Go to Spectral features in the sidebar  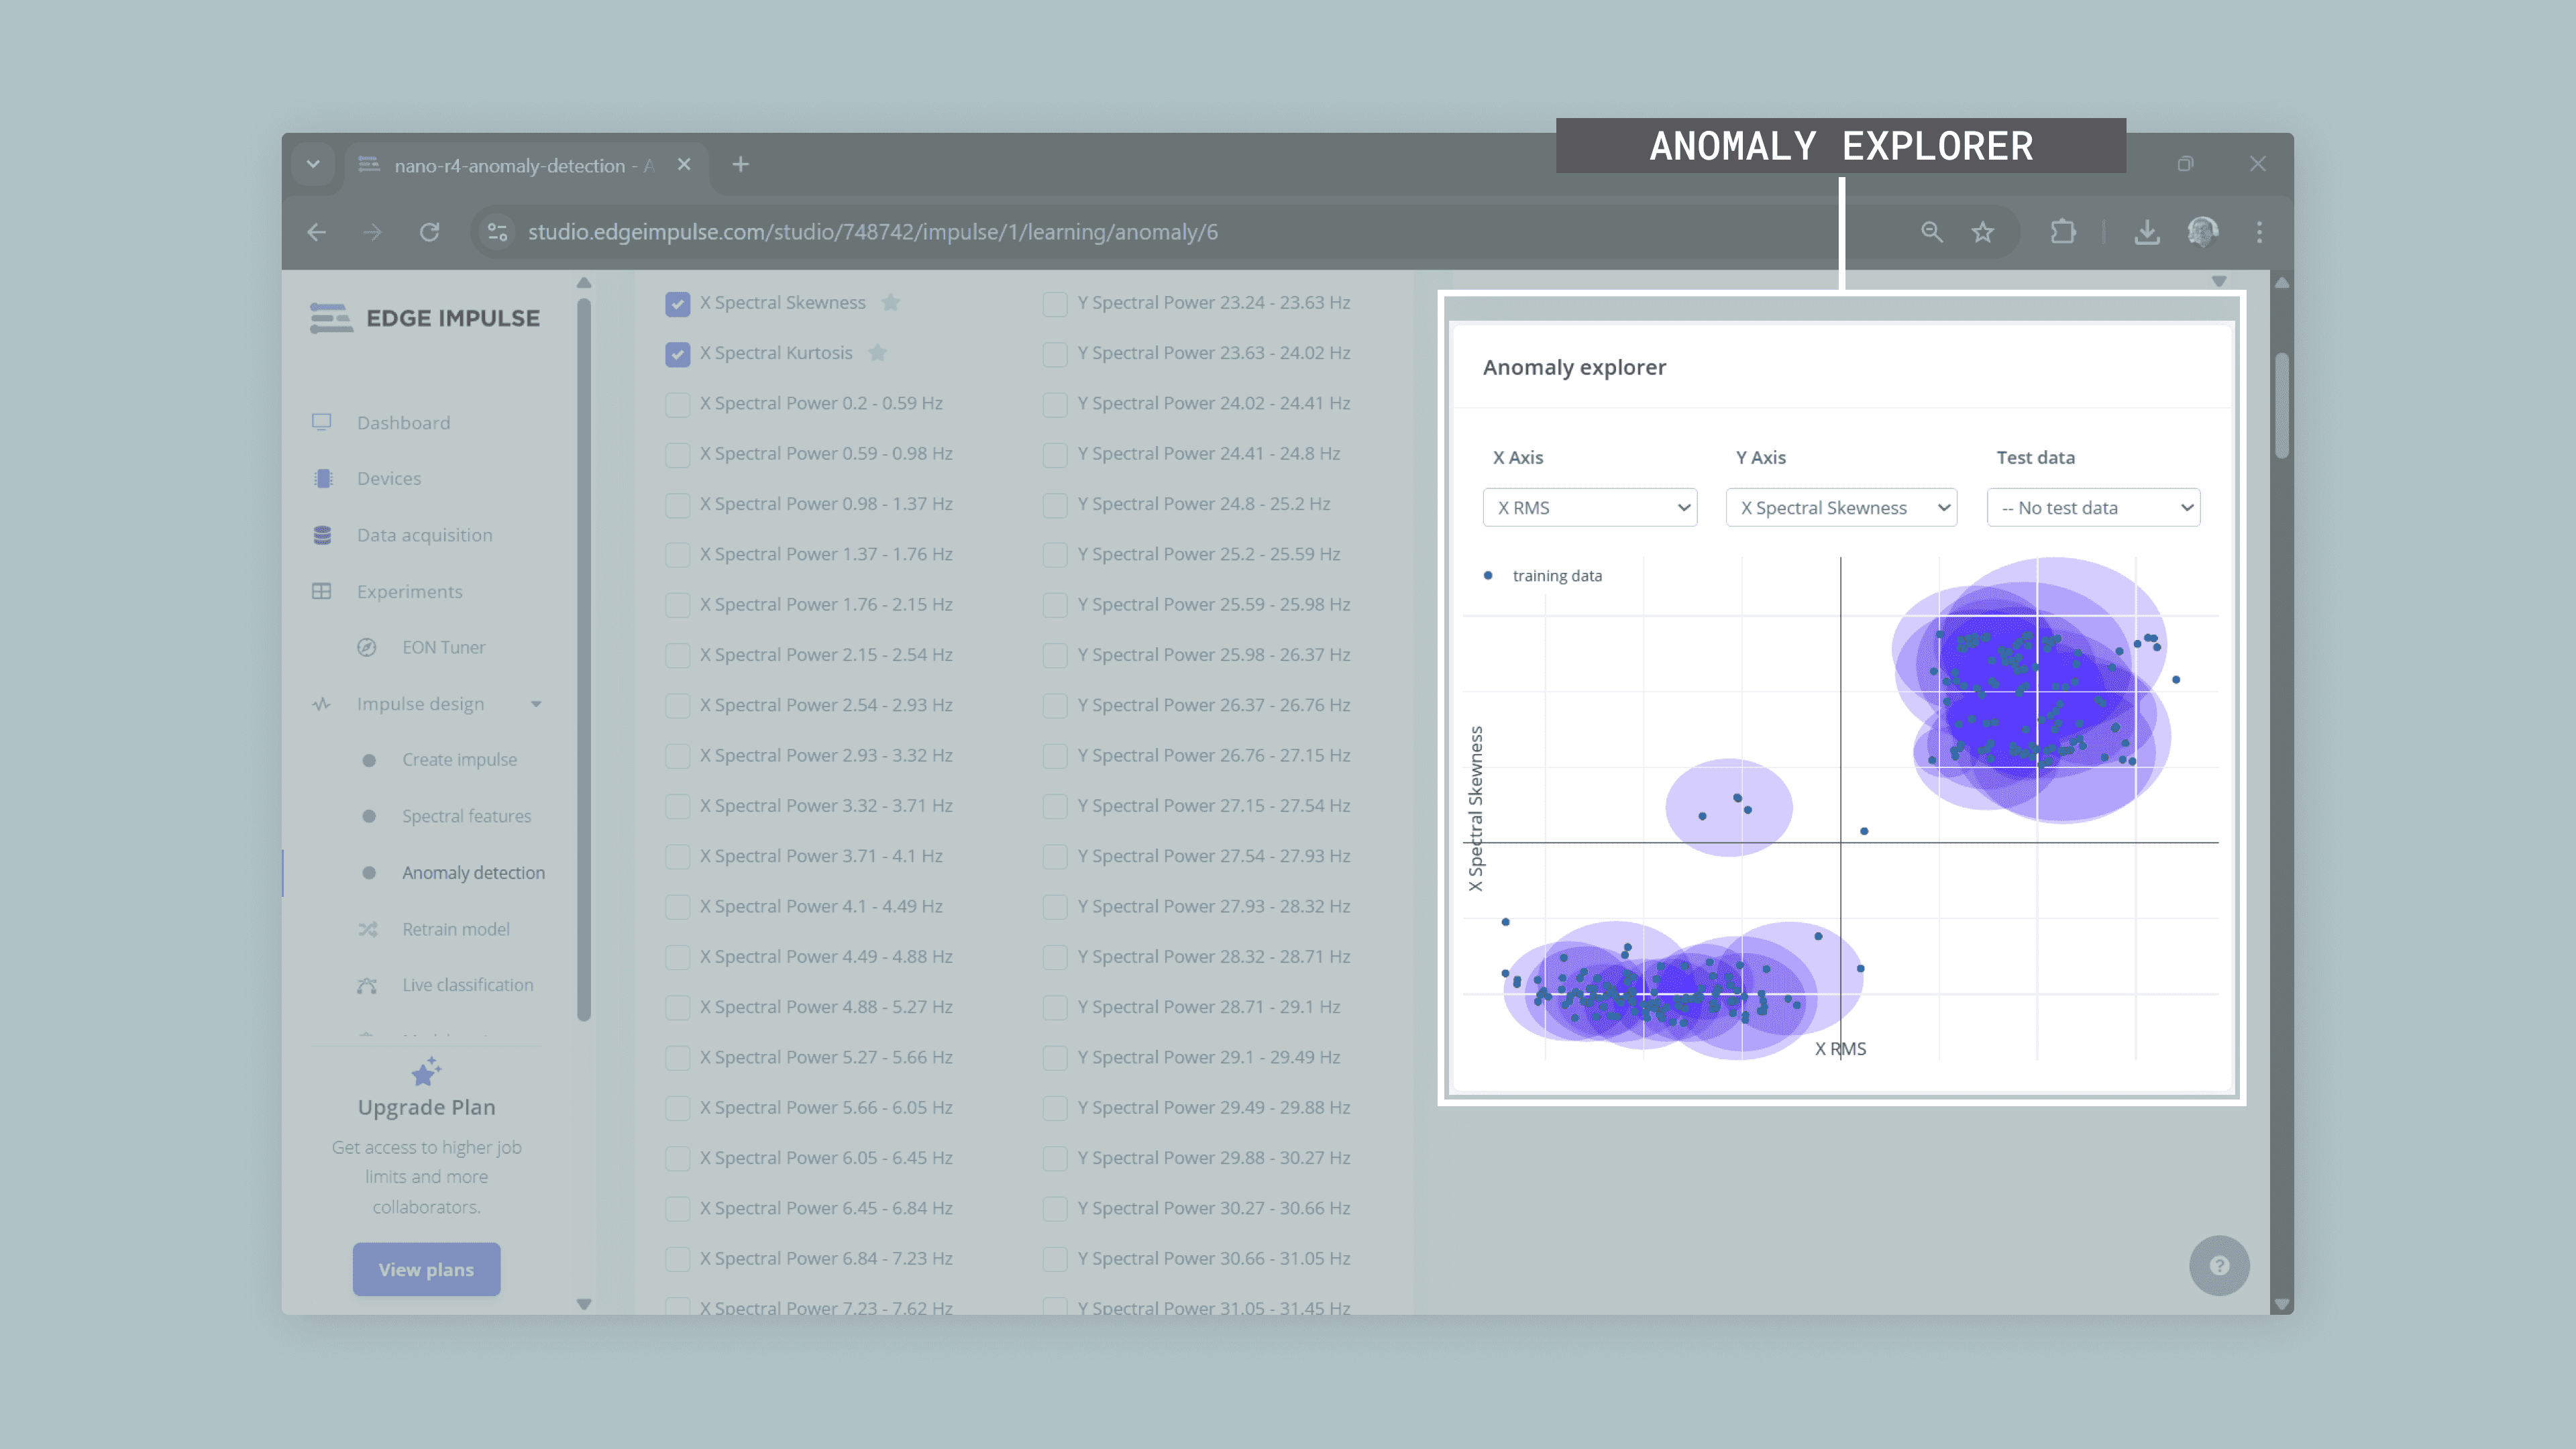466,816
